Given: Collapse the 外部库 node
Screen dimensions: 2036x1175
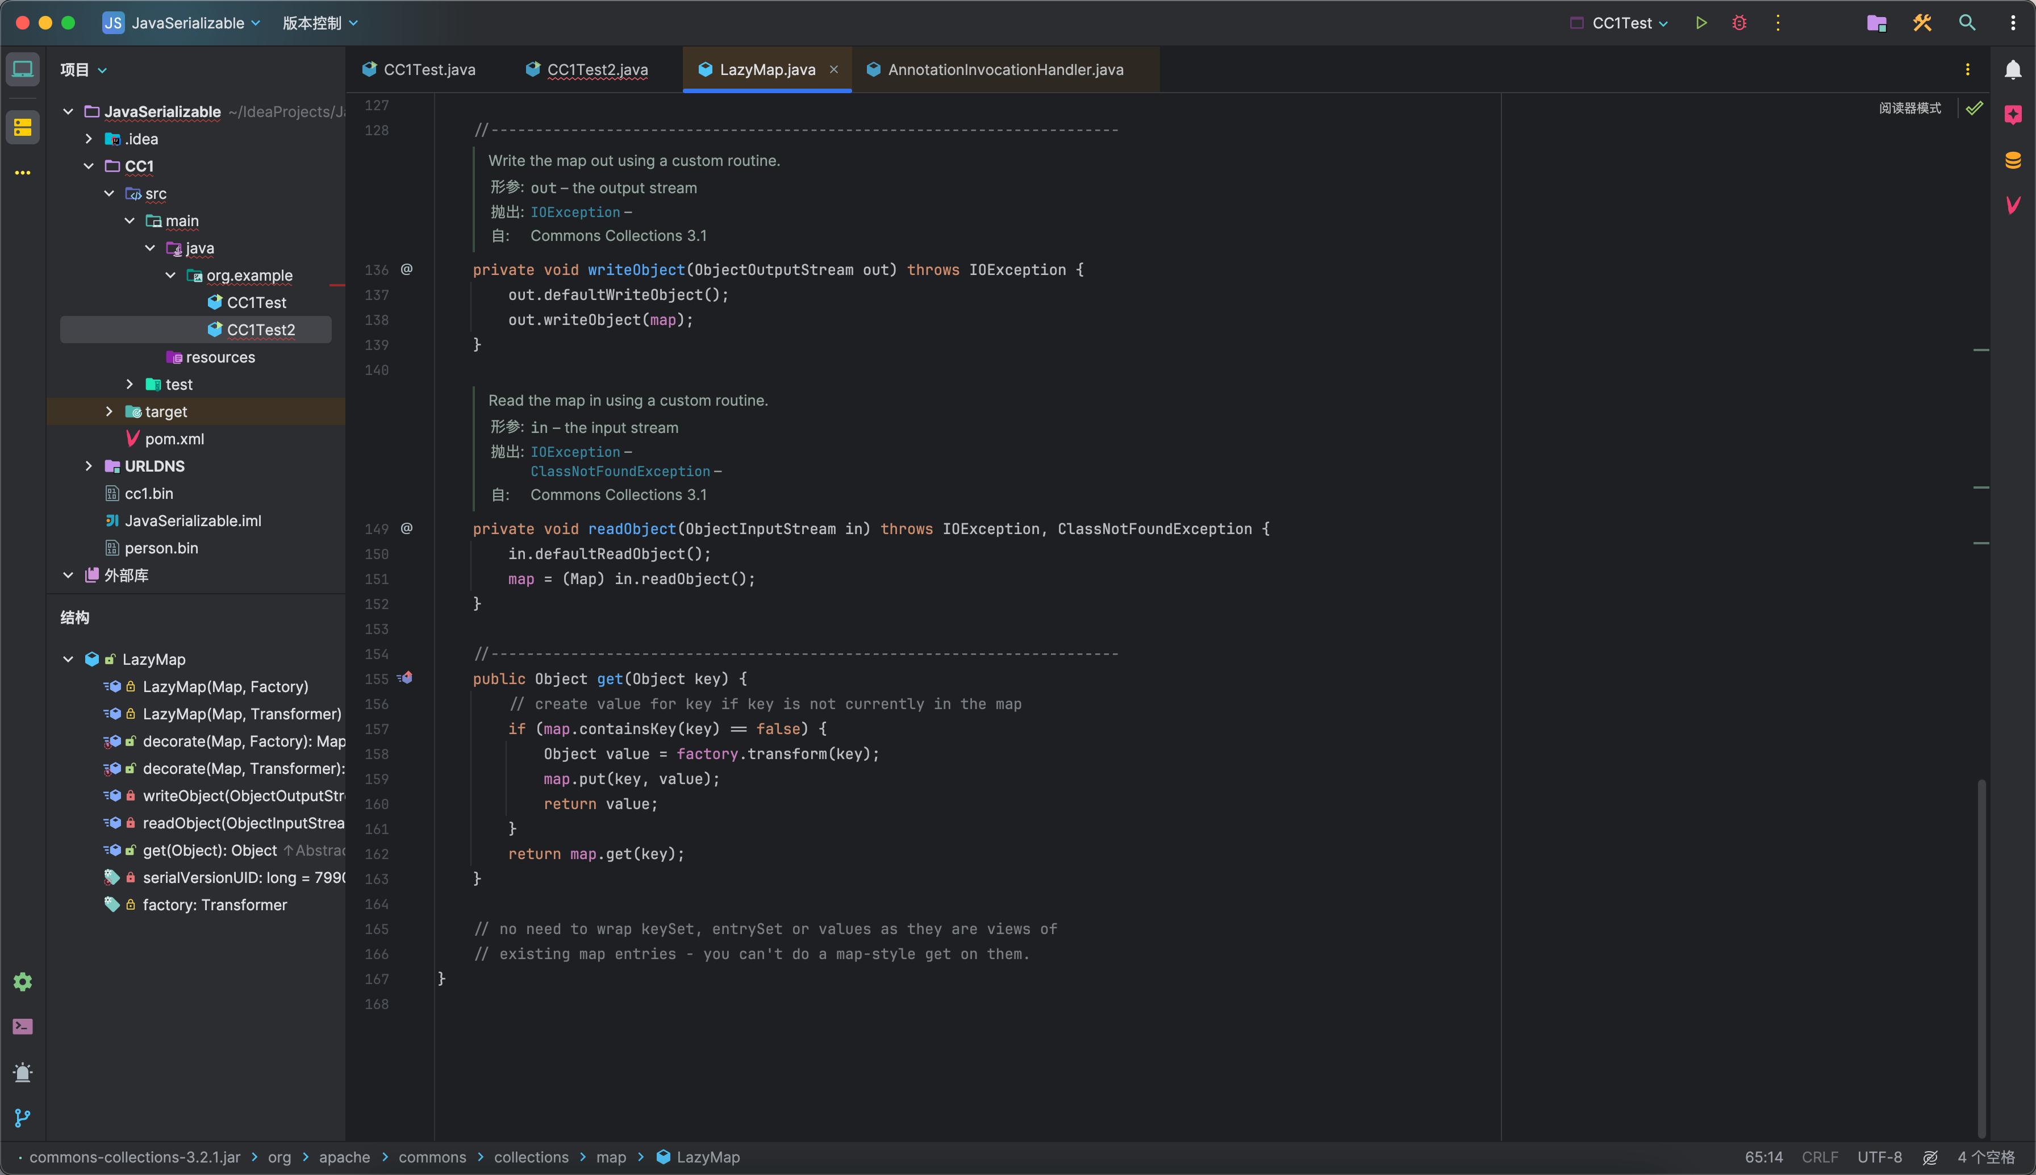Looking at the screenshot, I should [69, 576].
